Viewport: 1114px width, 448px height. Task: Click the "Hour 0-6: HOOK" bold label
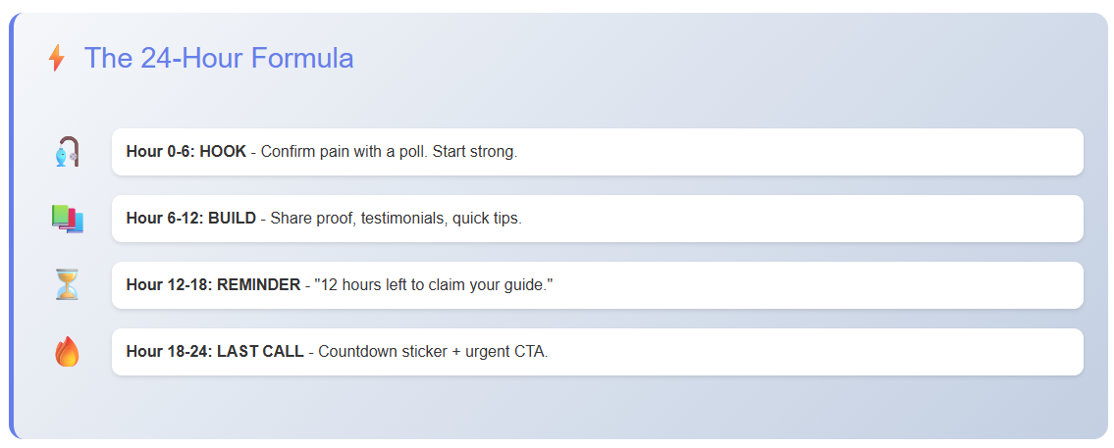(x=186, y=152)
